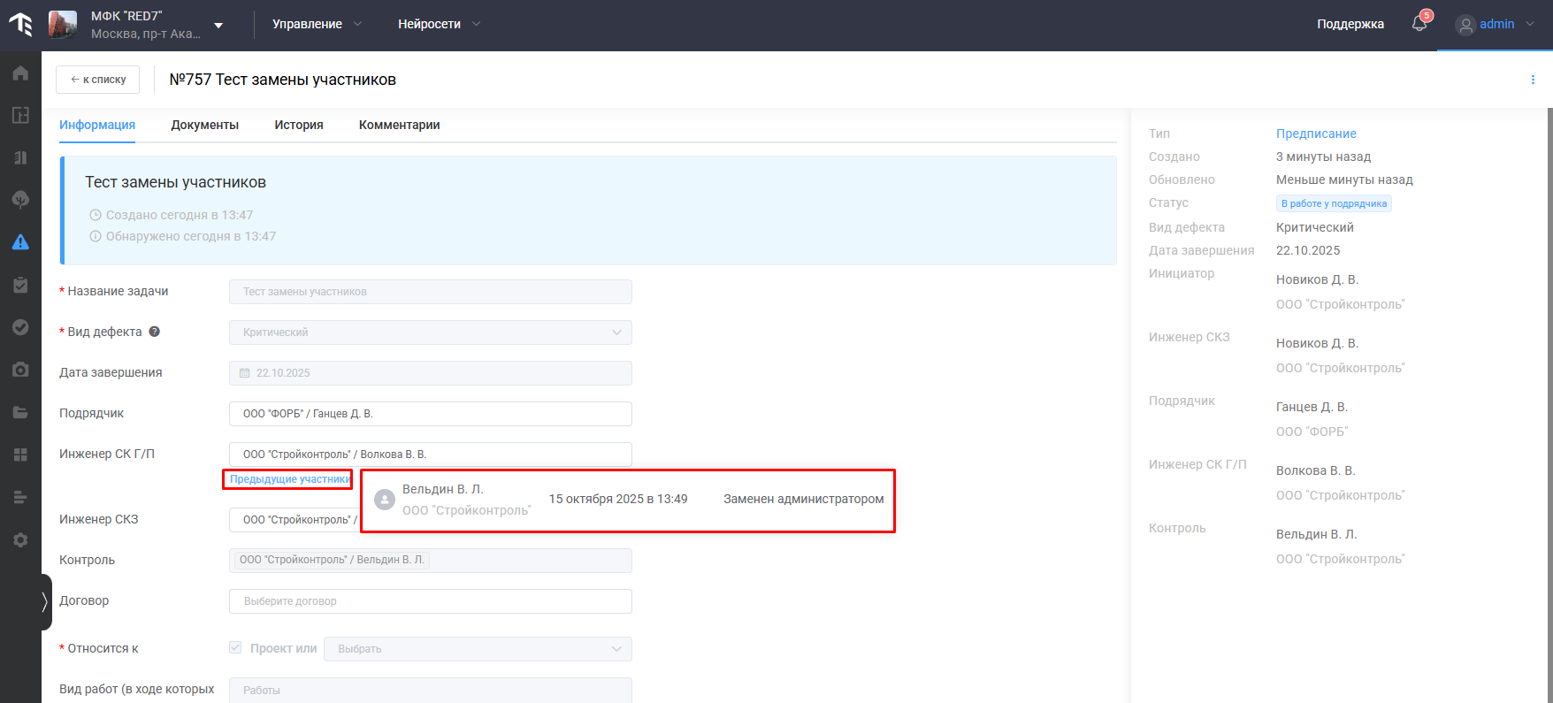Click the help icon next to Вид дефекта
Screen dimensions: 1553x703
(155, 332)
